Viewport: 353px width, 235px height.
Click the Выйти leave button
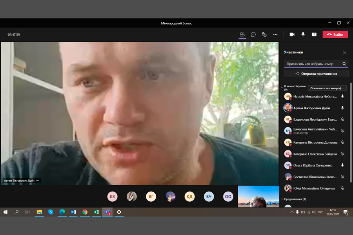(x=335, y=34)
